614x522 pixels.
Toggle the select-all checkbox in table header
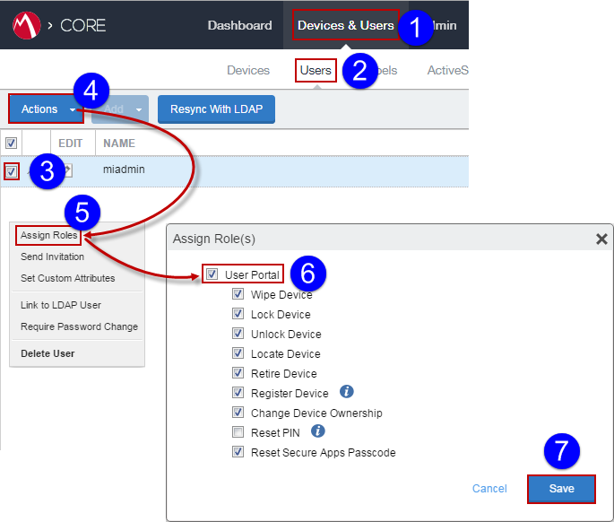tap(11, 143)
